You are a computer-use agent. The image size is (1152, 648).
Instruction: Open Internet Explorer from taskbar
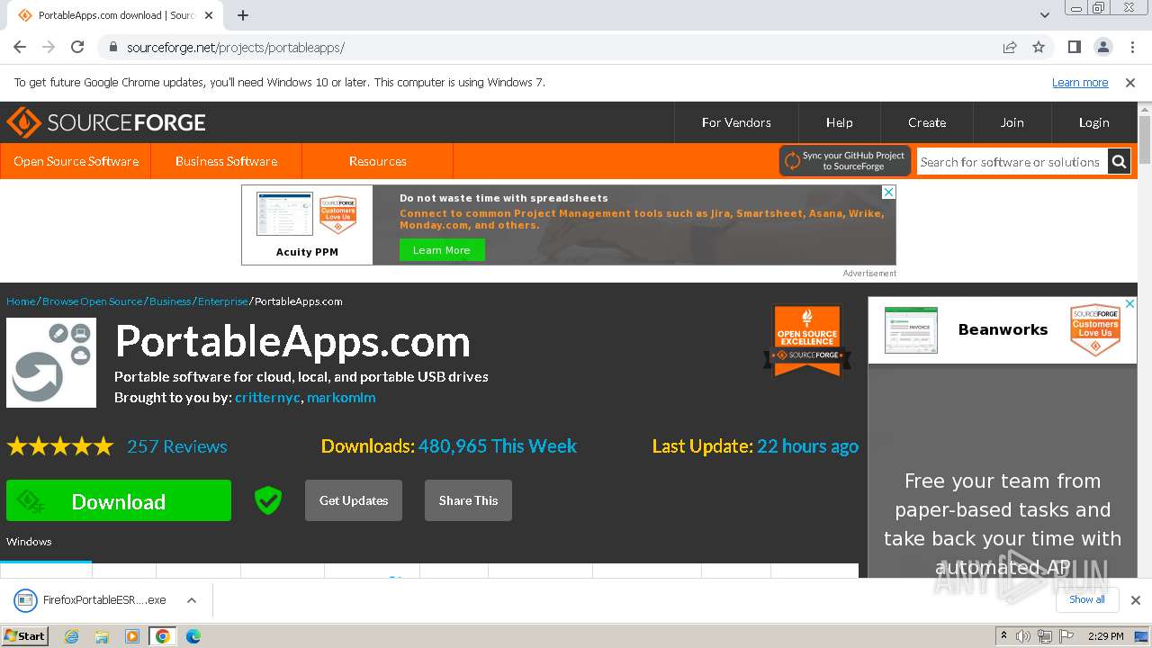[71, 636]
